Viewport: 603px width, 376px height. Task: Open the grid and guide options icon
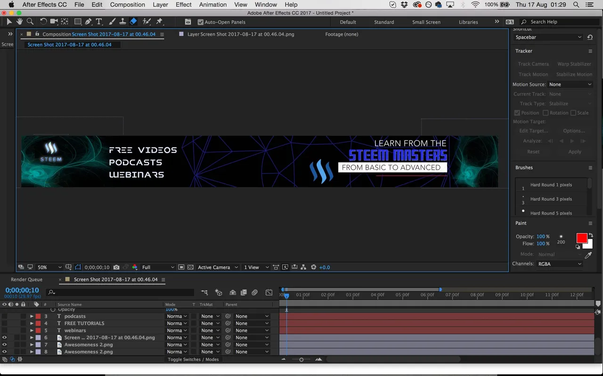(x=68, y=267)
